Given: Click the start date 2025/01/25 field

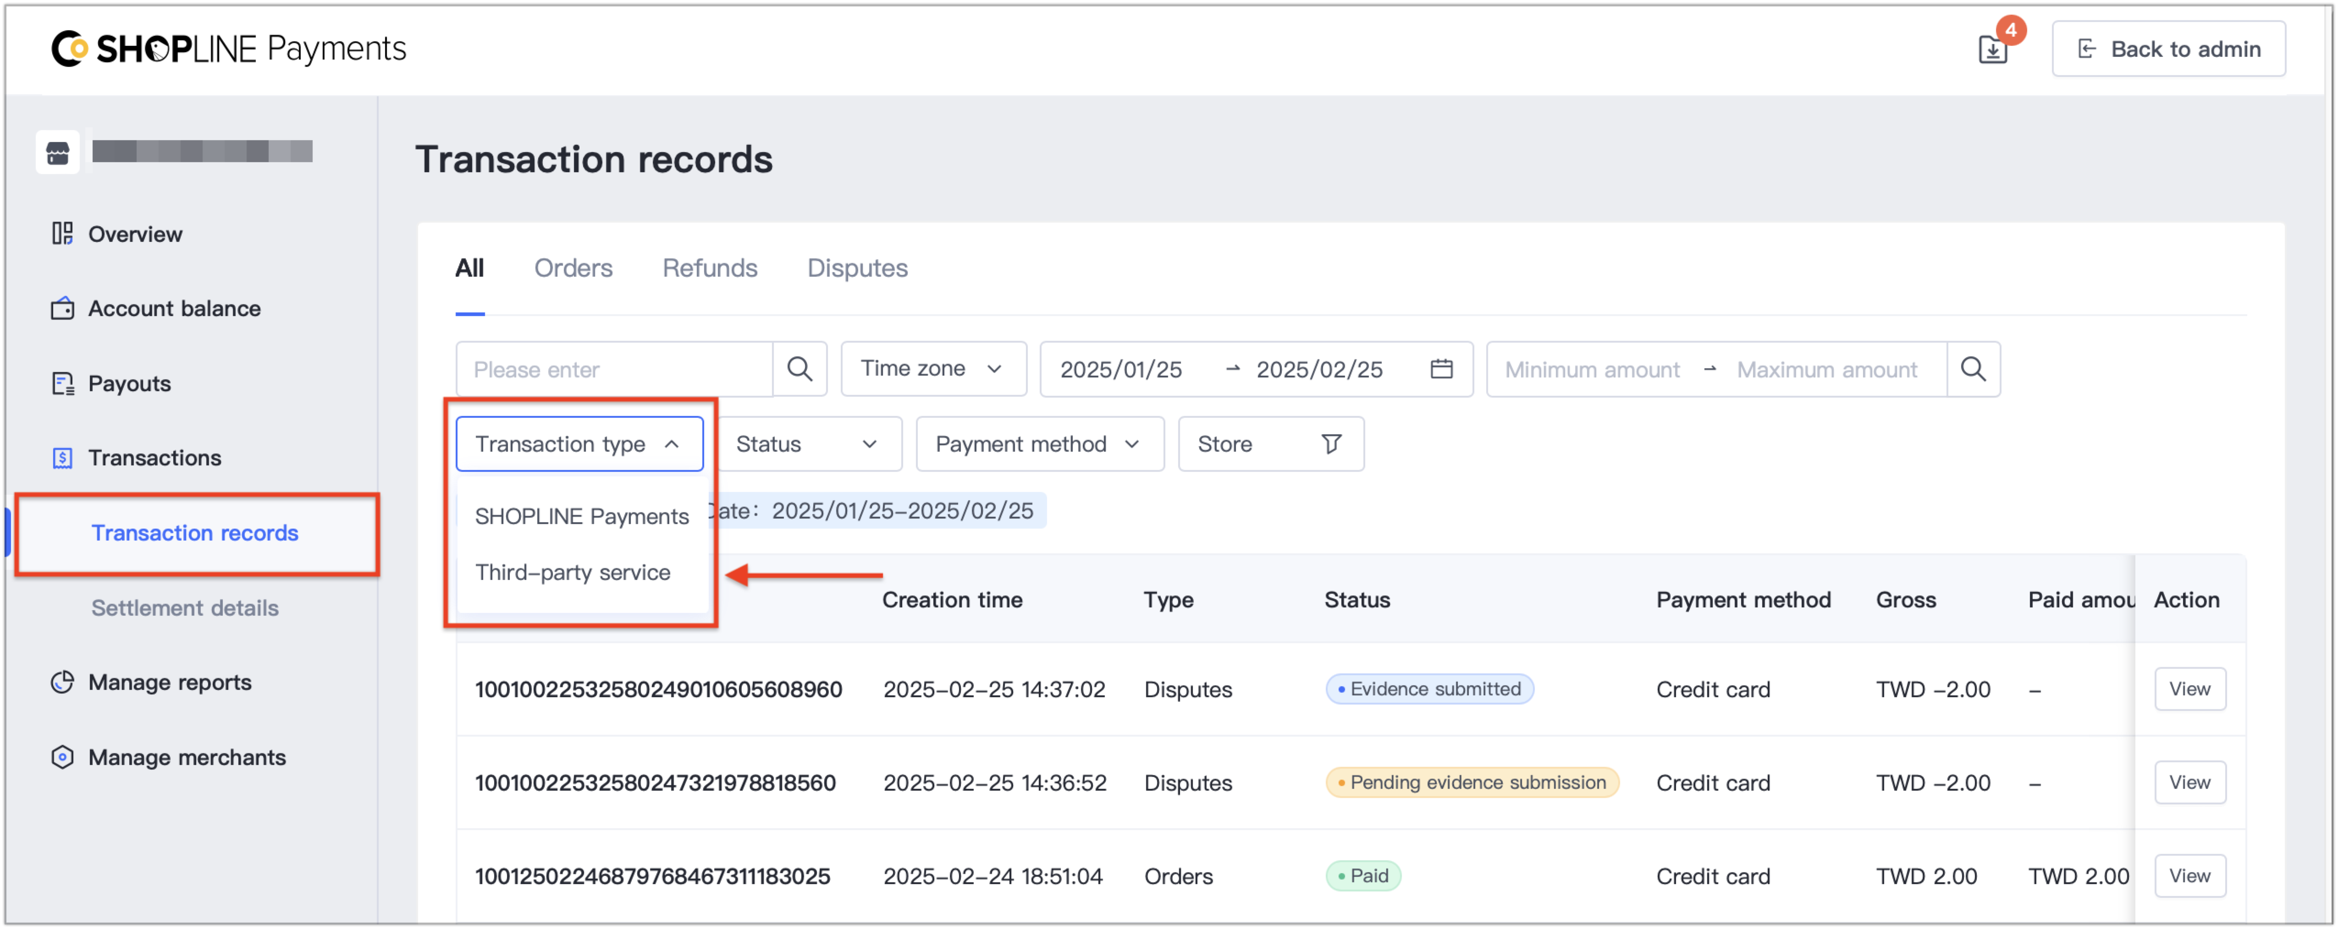Looking at the screenshot, I should tap(1121, 369).
